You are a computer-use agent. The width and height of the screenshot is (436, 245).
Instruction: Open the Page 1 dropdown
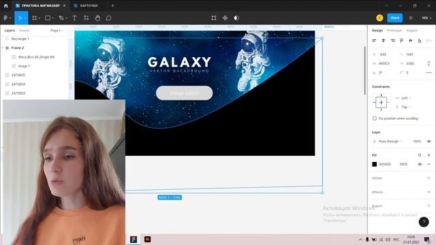point(57,30)
